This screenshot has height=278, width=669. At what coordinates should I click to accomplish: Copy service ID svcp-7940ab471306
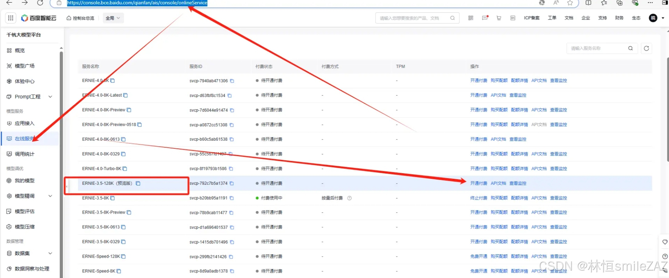click(x=232, y=81)
